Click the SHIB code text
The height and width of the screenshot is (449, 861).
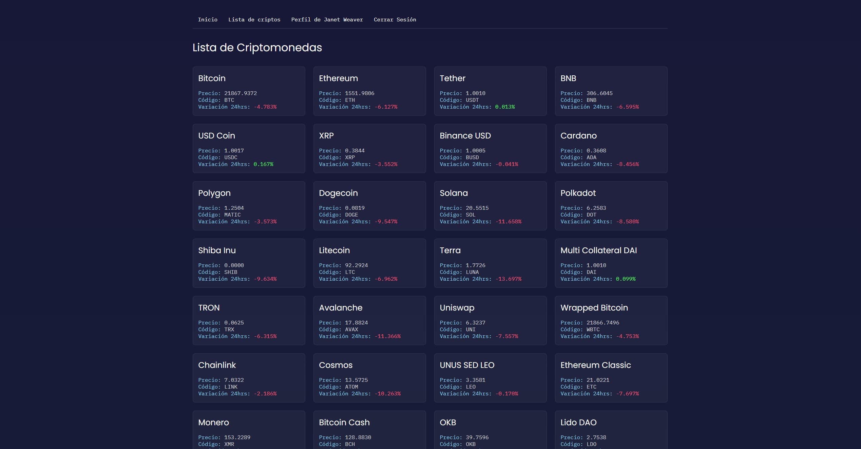(x=231, y=272)
